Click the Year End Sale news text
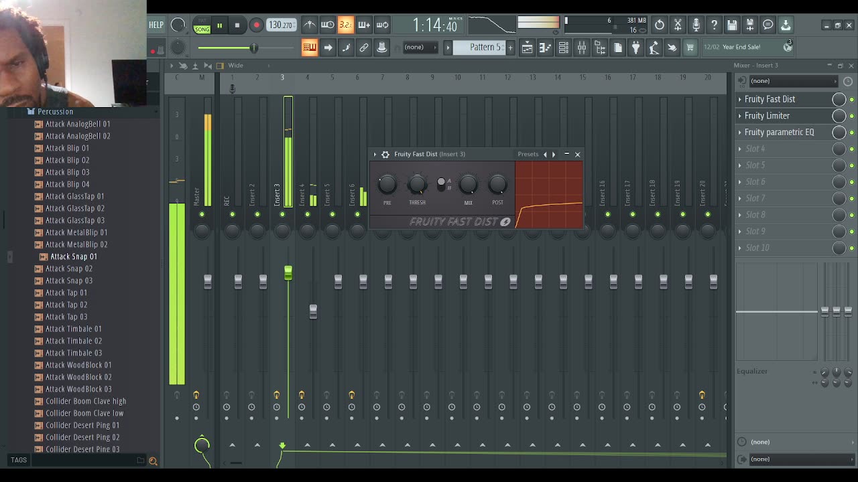Screen dimensions: 858x482 741,47
